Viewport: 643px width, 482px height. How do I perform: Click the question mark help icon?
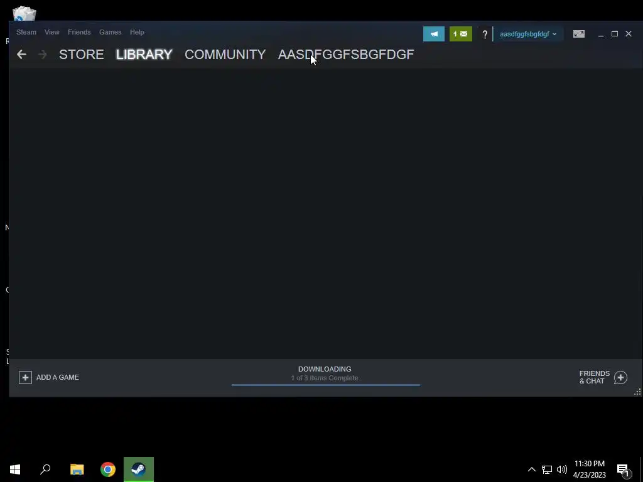click(x=485, y=35)
